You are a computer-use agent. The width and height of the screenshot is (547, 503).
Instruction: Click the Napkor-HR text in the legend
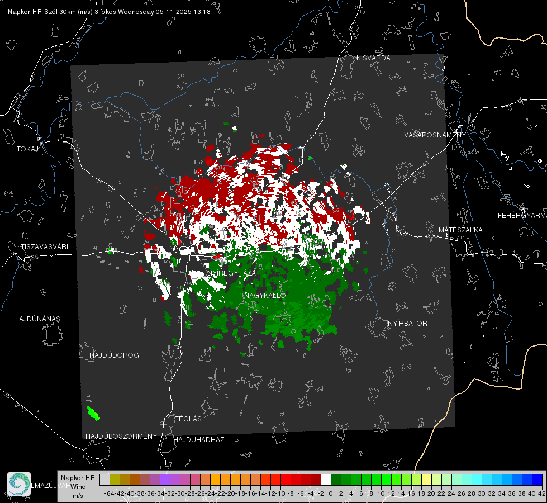tap(78, 478)
